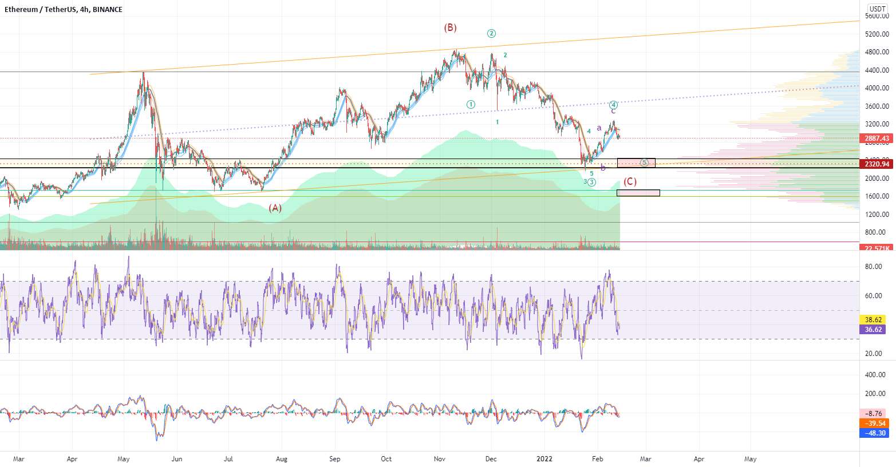Click the 1200.00 price axis label
The image size is (896, 467).
877,215
